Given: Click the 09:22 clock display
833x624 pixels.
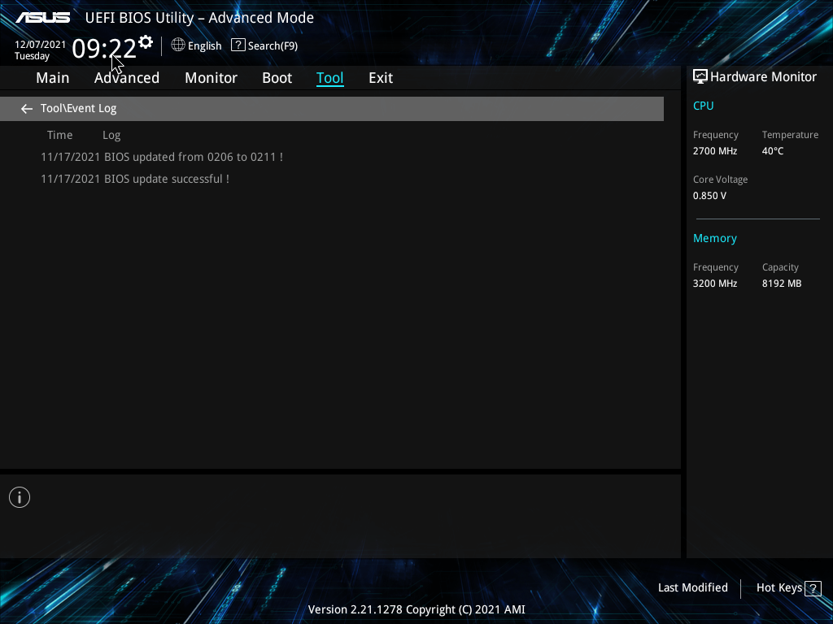Looking at the screenshot, I should pyautogui.click(x=104, y=48).
